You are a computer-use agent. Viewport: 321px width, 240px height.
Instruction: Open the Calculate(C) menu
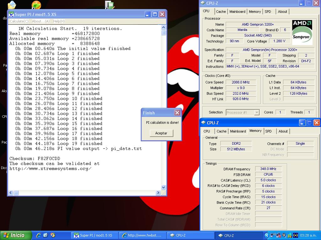click(19, 21)
